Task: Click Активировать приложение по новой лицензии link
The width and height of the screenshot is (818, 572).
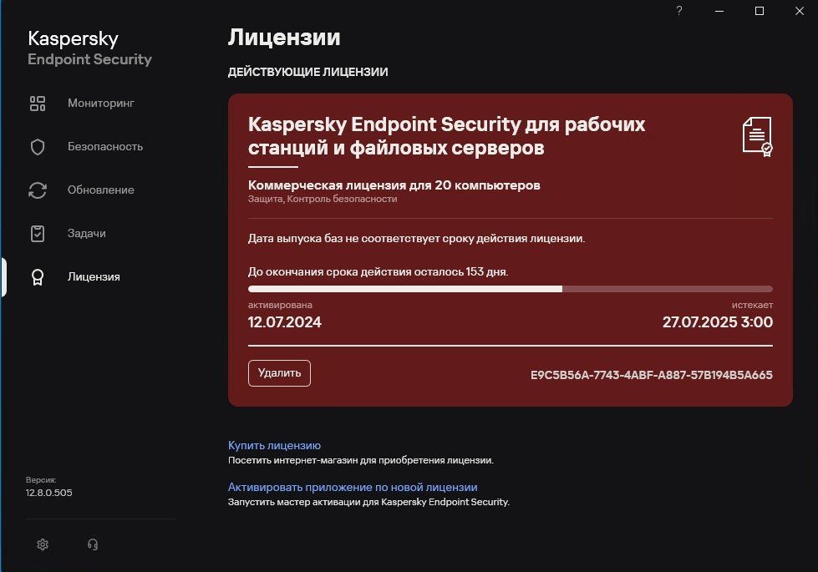Action: click(x=353, y=487)
